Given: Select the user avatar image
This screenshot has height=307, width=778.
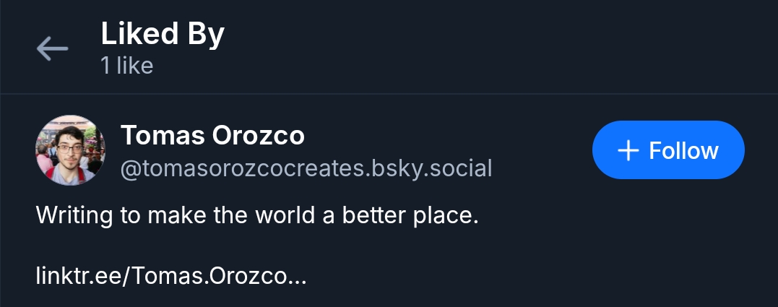Looking at the screenshot, I should (70, 150).
